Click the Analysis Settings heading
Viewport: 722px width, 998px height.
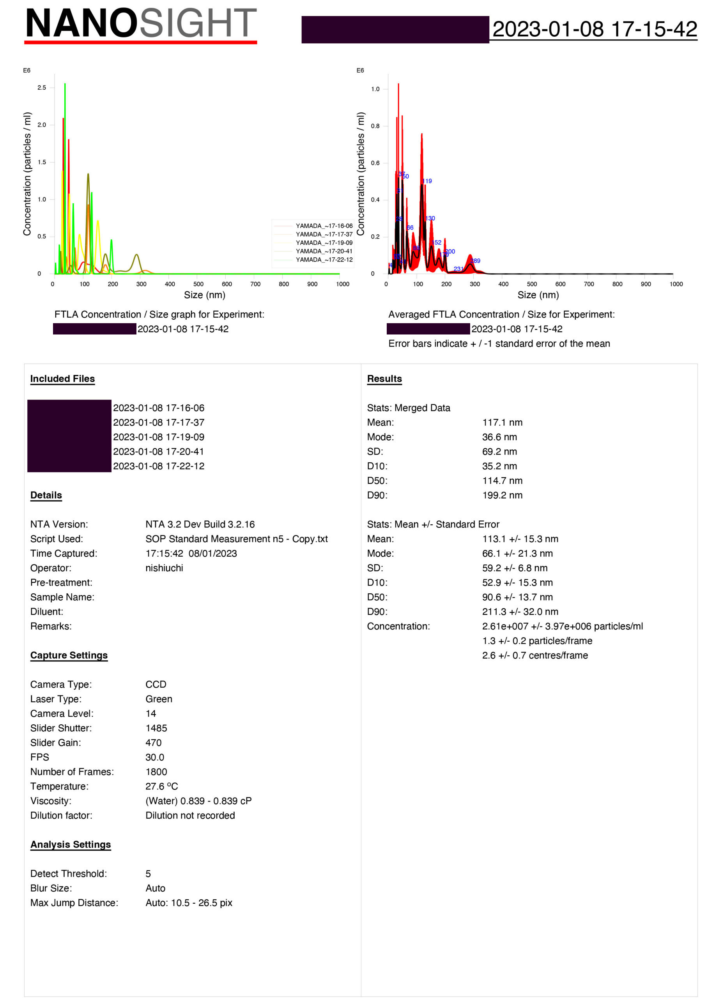71,844
